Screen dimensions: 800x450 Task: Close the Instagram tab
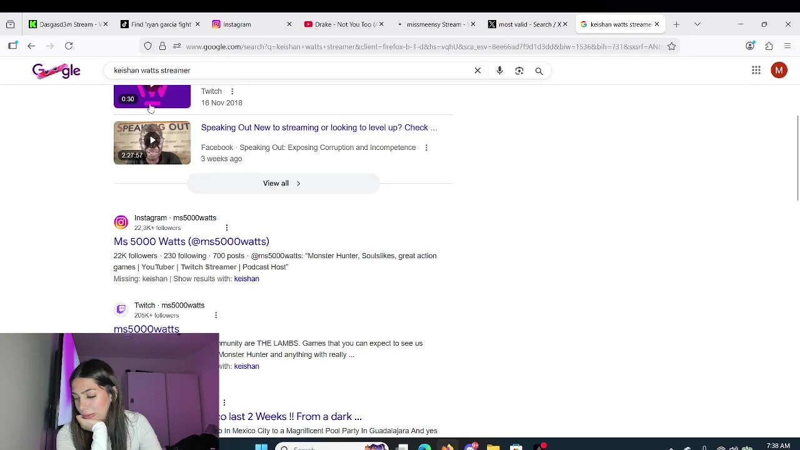pos(289,24)
